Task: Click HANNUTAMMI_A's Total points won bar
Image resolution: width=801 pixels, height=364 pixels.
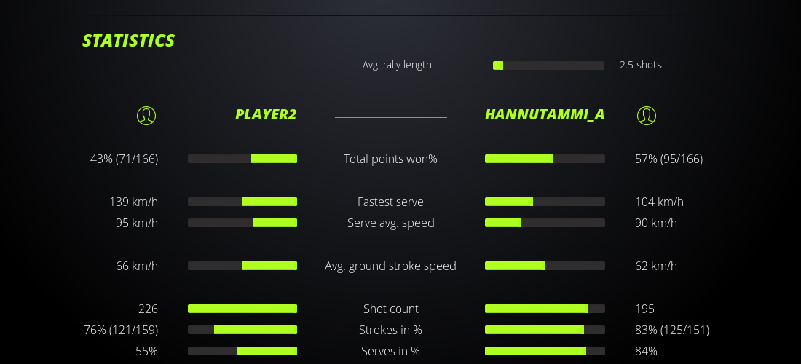Action: tap(545, 159)
